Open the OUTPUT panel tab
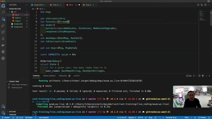The height and width of the screenshot is (119, 212). [x=77, y=76]
